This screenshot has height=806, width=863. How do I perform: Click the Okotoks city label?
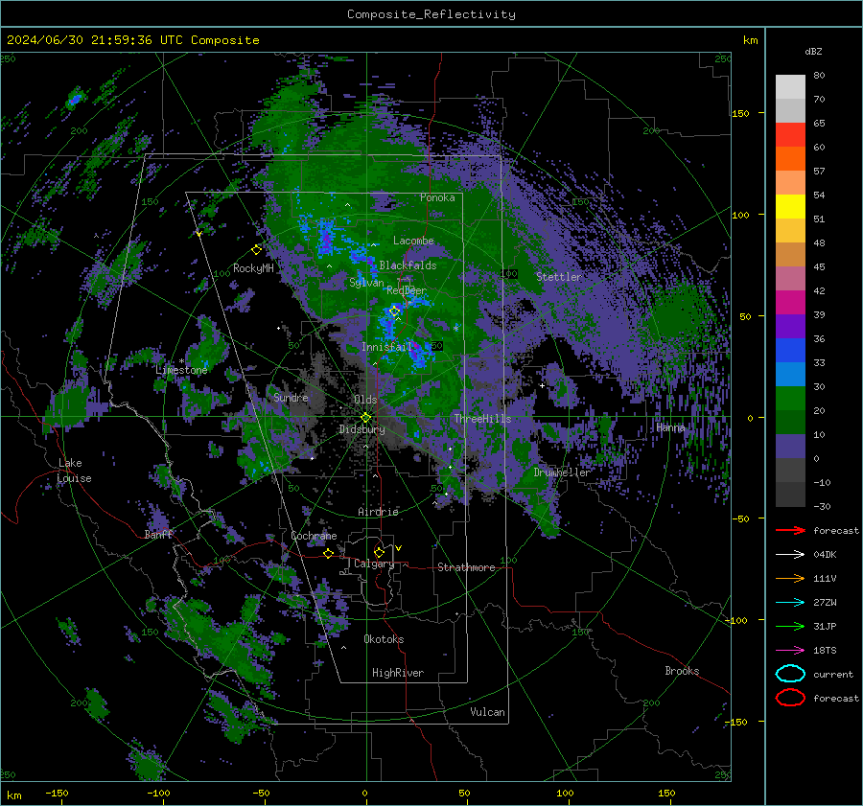pos(384,639)
